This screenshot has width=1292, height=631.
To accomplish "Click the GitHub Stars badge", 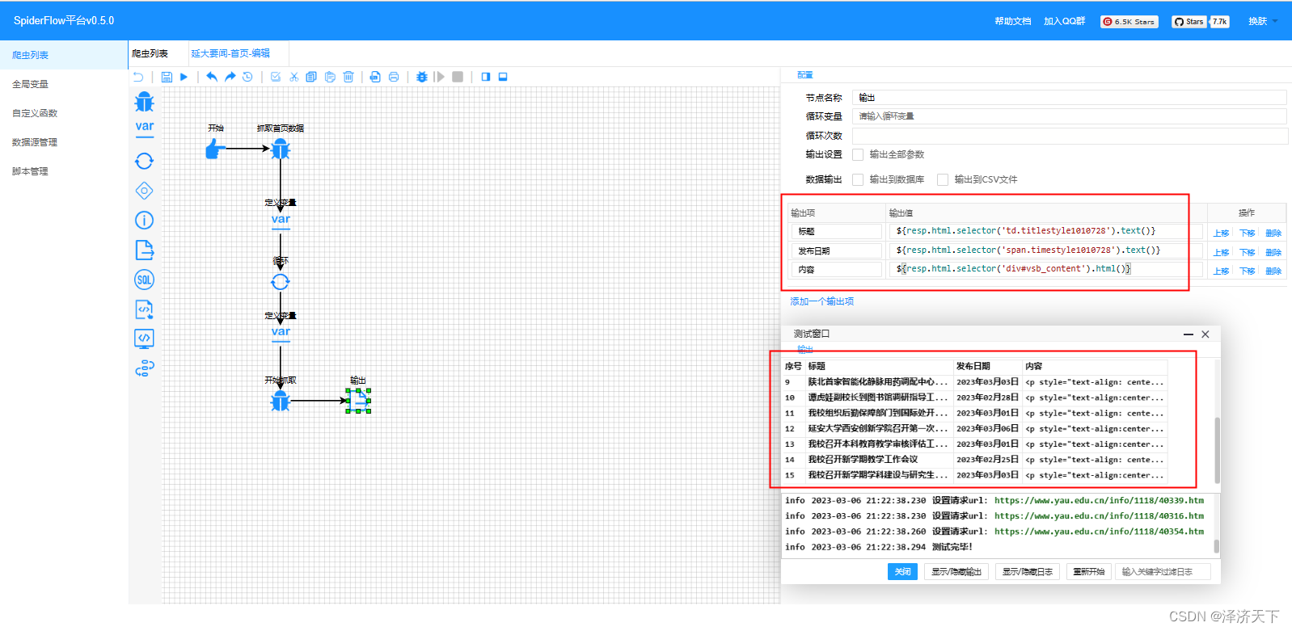I will pyautogui.click(x=1201, y=22).
